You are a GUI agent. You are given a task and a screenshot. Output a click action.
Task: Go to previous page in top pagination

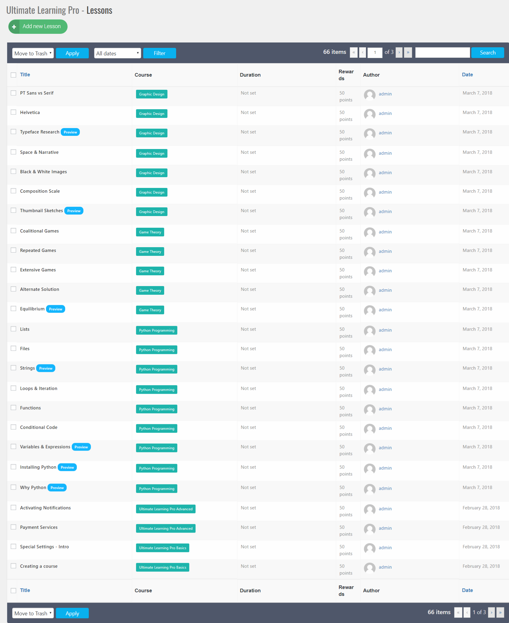(362, 53)
